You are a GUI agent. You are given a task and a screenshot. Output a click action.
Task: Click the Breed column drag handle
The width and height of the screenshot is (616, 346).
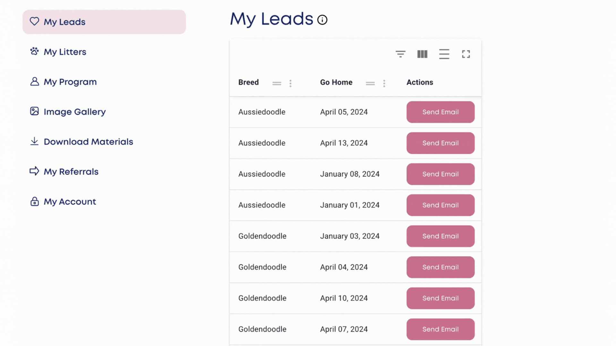pos(277,83)
